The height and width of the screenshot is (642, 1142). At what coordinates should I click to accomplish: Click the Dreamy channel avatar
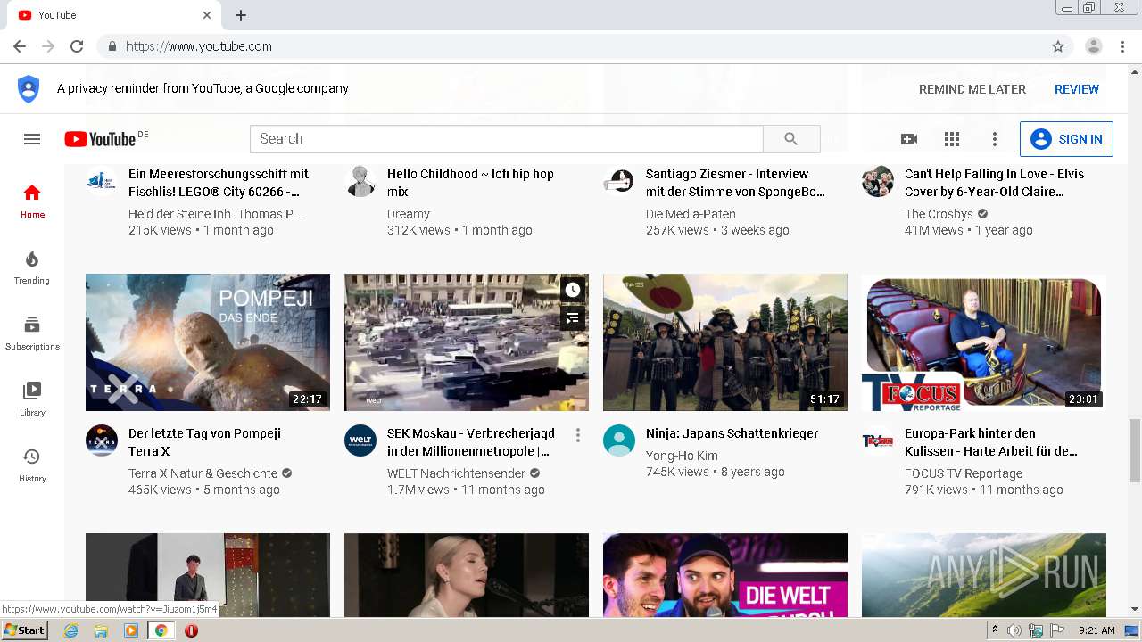(x=360, y=181)
